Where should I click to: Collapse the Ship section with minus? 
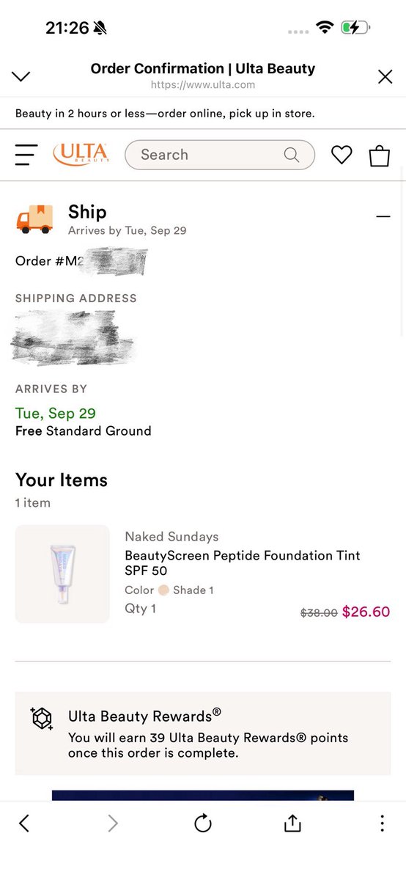pos(383,216)
